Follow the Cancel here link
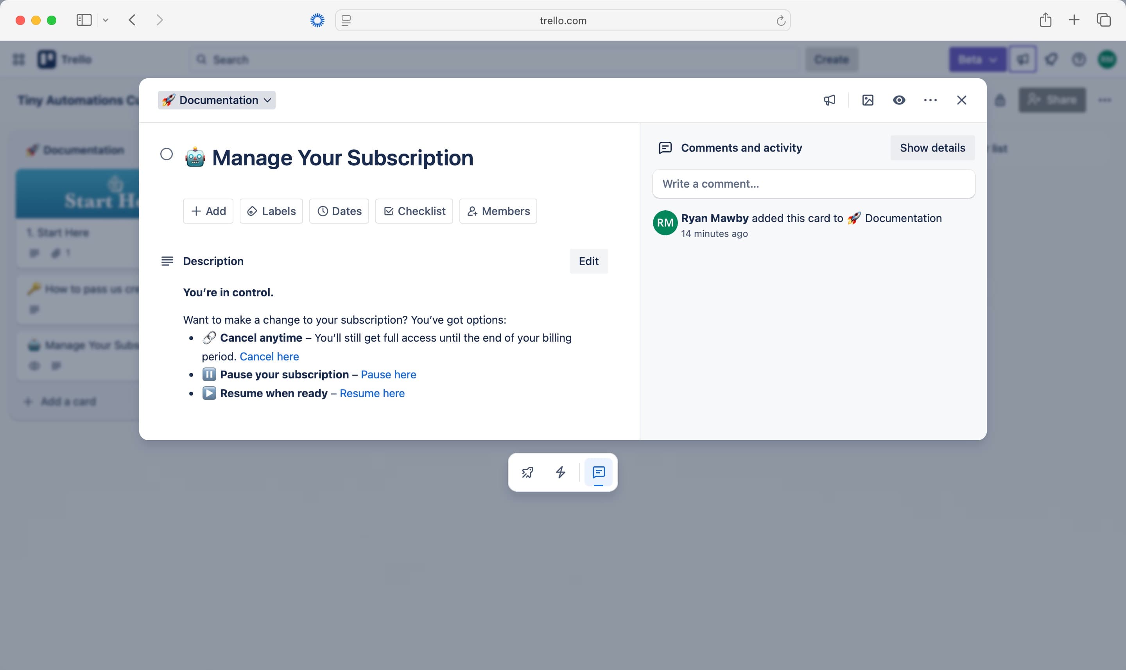The height and width of the screenshot is (670, 1126). [x=269, y=356]
